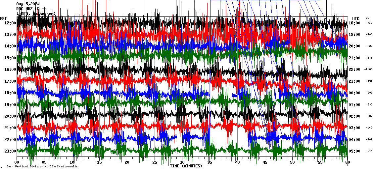Click the DC column header
The image size is (374, 171).
click(367, 18)
